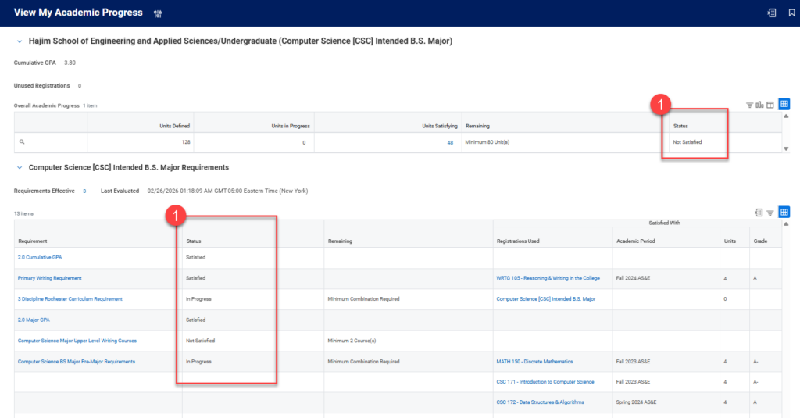Click the Requirement column header
The width and height of the screenshot is (800, 418).
coord(33,241)
